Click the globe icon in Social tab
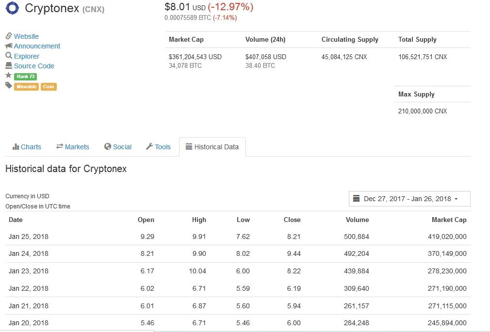The height and width of the screenshot is (332, 490). (x=108, y=146)
